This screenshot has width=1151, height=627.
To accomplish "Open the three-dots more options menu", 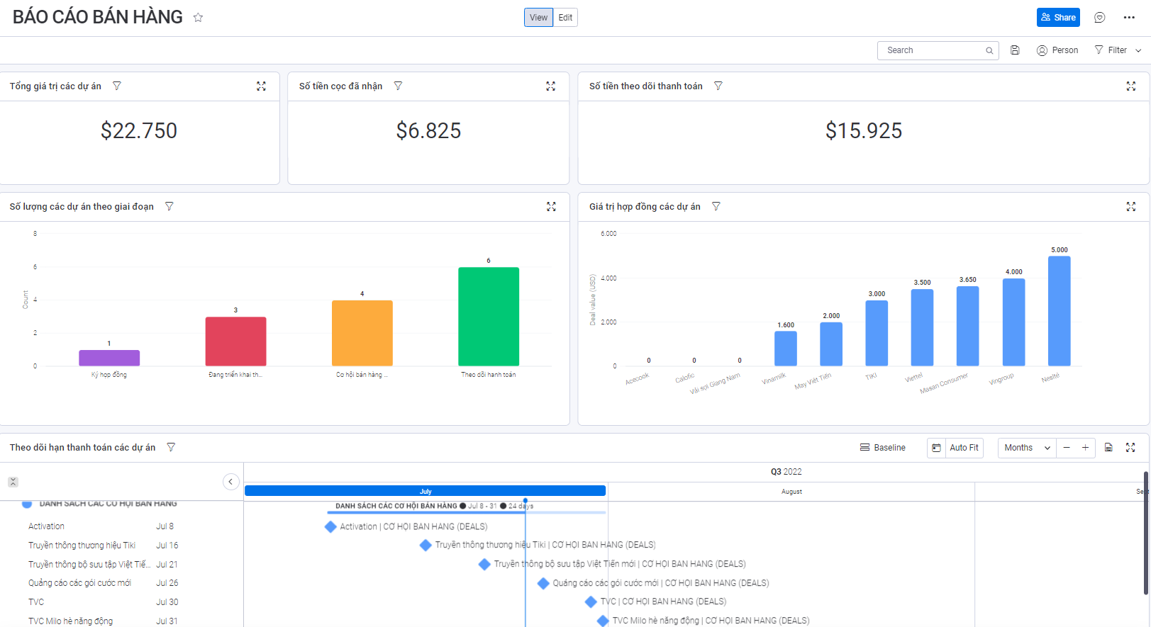I will 1129,18.
